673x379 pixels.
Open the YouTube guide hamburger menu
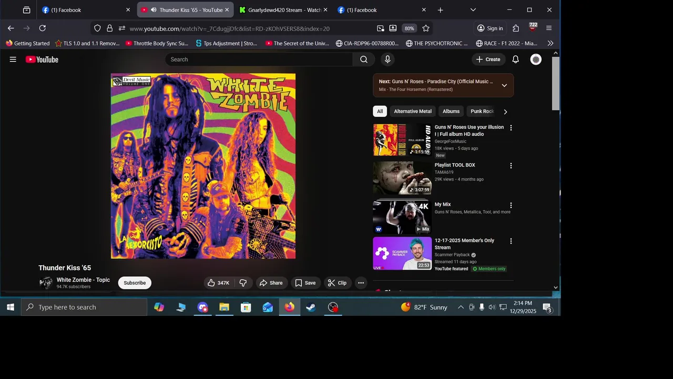13,59
